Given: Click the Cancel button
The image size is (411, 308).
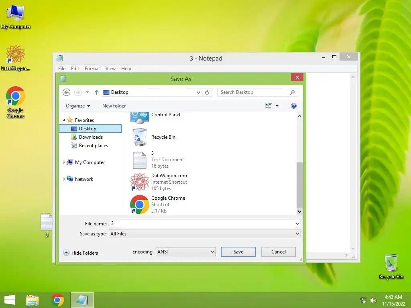Looking at the screenshot, I should pyautogui.click(x=279, y=252).
